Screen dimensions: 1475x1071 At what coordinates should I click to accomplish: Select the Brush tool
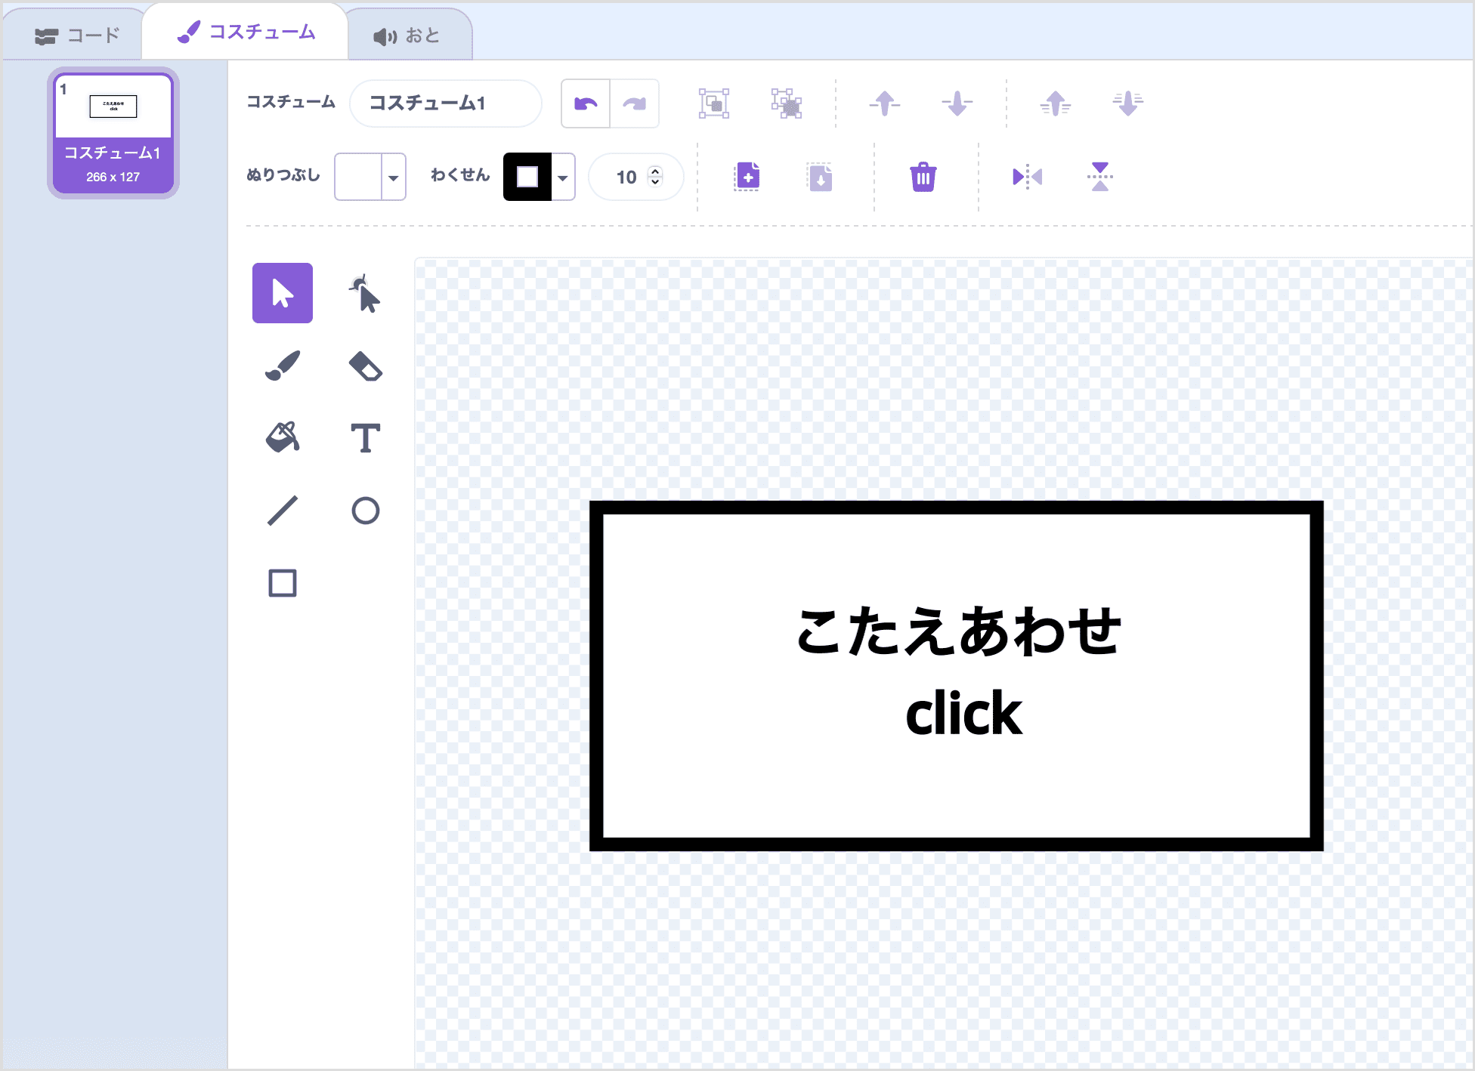282,366
